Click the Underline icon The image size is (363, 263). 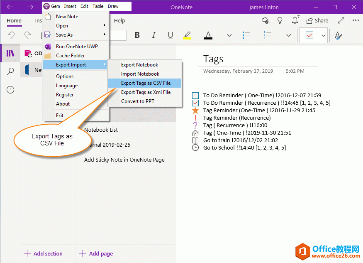(x=171, y=35)
